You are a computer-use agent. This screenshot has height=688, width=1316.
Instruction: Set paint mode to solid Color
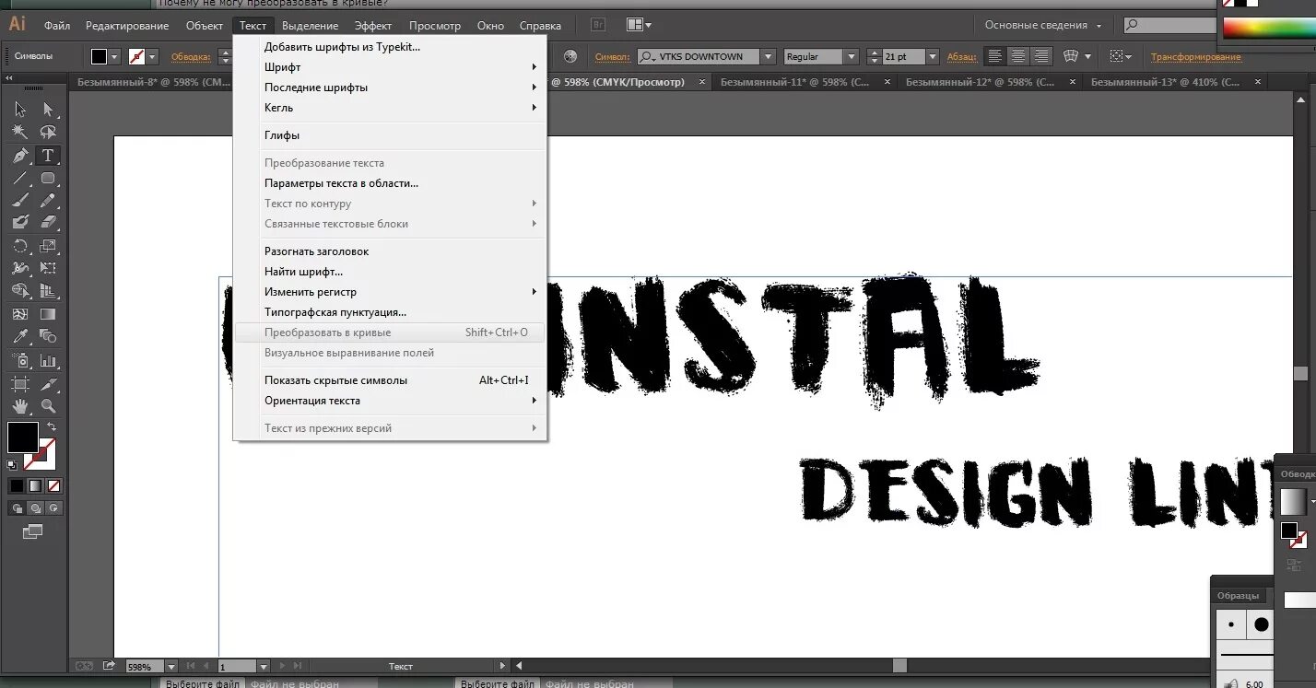(x=17, y=485)
